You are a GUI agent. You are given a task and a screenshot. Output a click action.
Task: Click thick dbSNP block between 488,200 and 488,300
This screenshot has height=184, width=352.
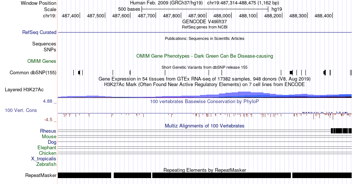(x=291, y=72)
